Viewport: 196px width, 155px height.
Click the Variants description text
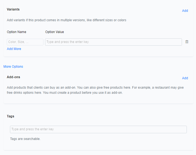point(66,20)
